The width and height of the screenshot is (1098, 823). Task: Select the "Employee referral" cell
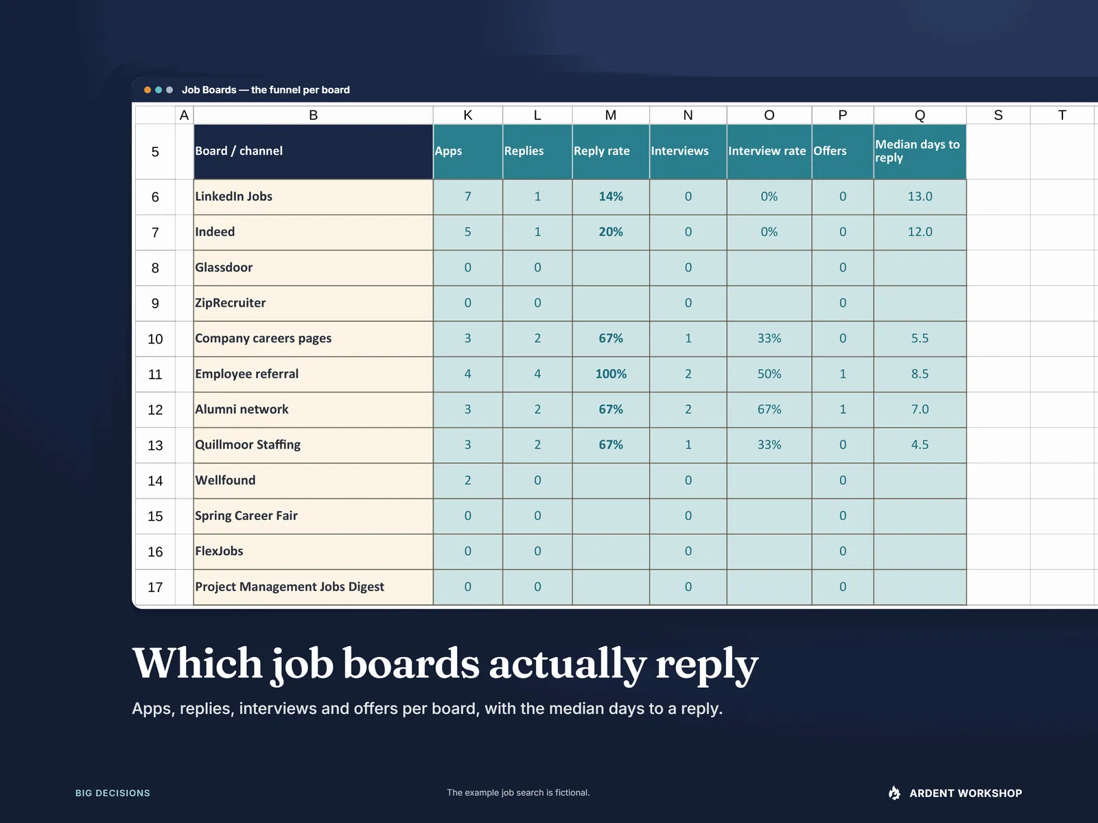[x=314, y=374]
